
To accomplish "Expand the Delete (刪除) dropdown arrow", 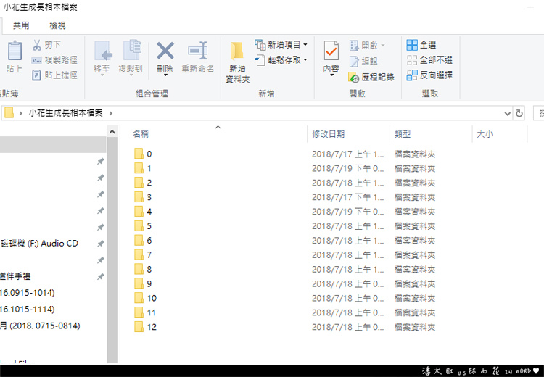I will [x=165, y=75].
